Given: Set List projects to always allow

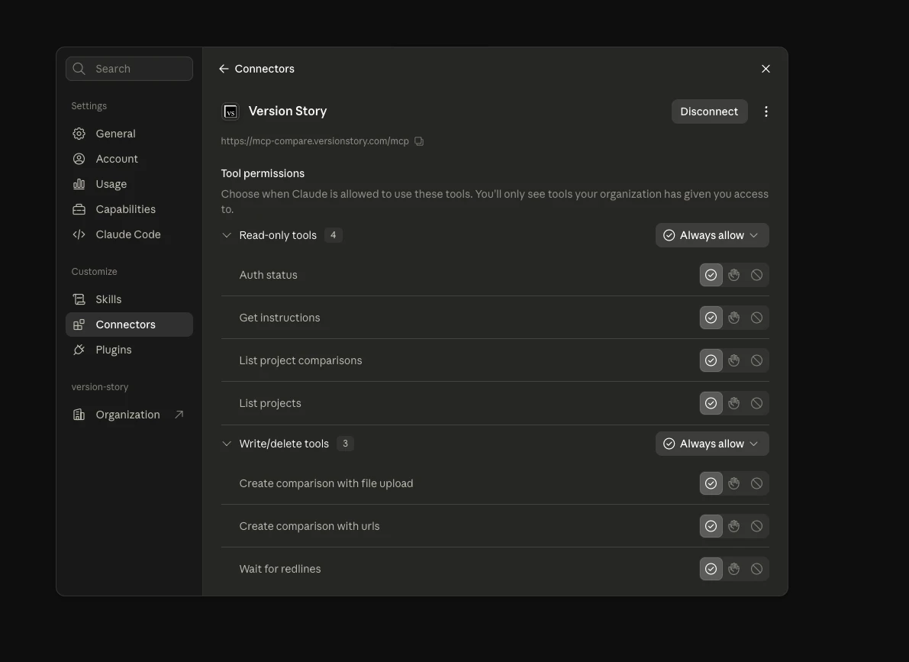Looking at the screenshot, I should 711,403.
